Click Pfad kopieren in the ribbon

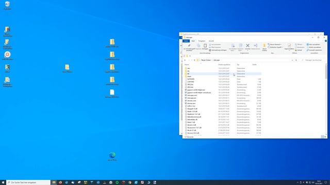coord(215,47)
